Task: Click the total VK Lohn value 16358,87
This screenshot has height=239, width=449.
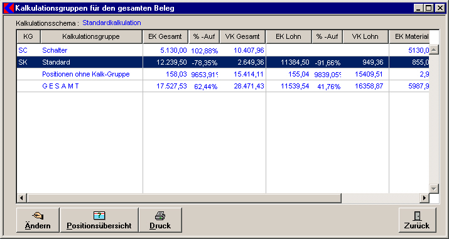Action: [369, 86]
